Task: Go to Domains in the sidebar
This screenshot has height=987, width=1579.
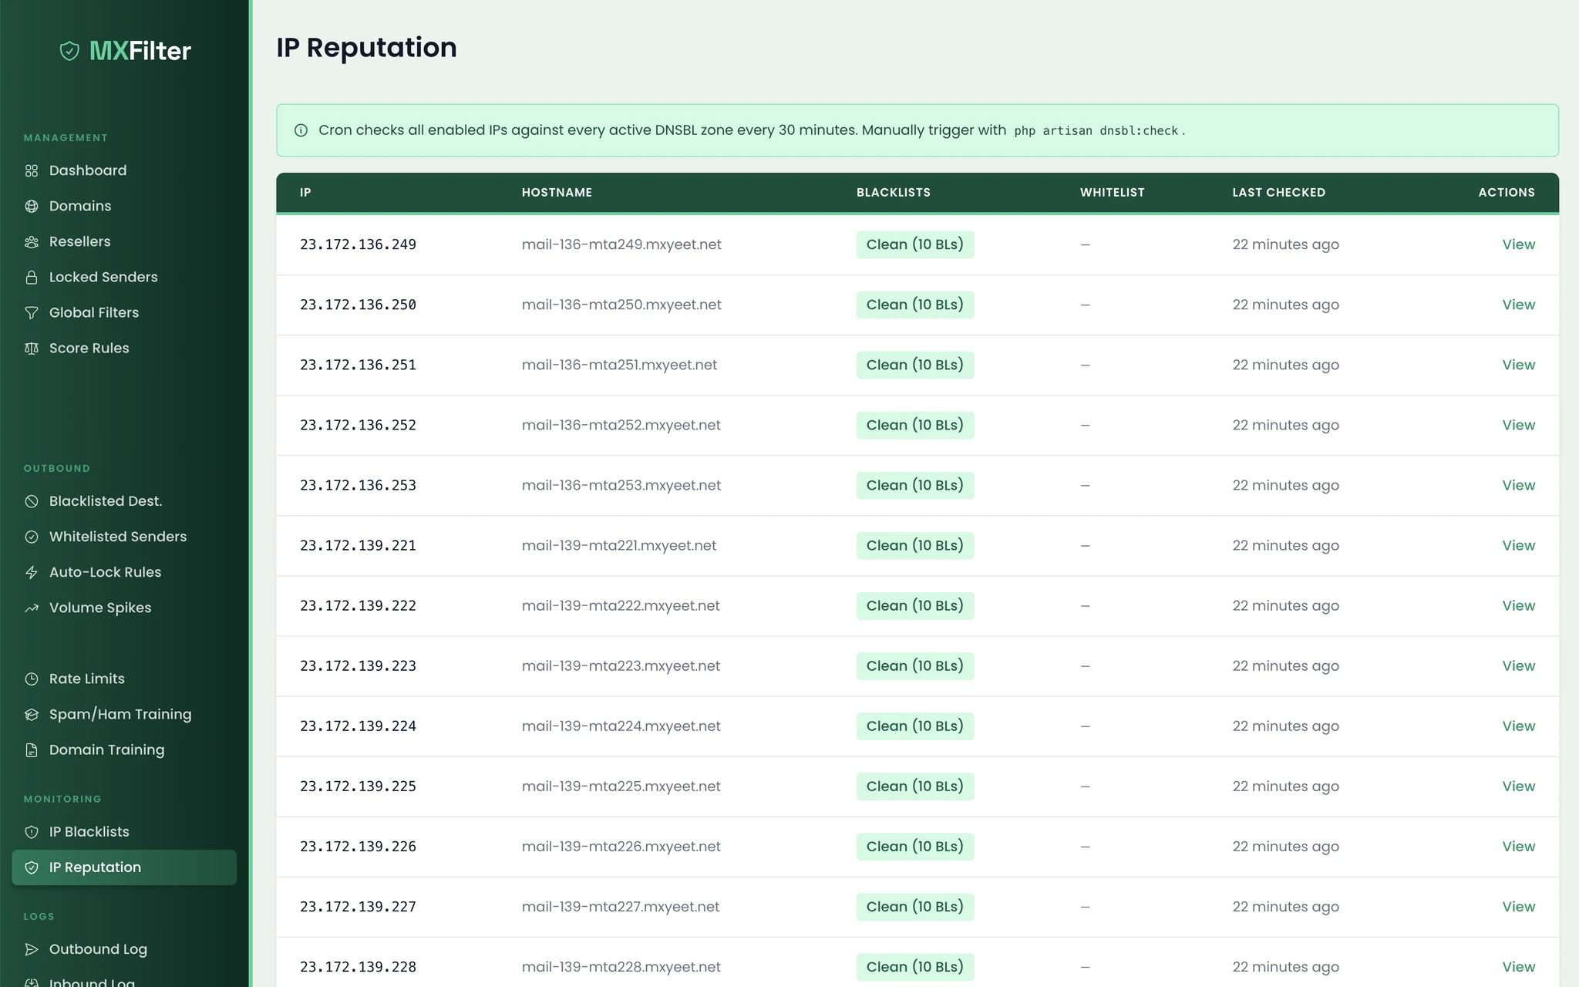Action: pos(124,206)
